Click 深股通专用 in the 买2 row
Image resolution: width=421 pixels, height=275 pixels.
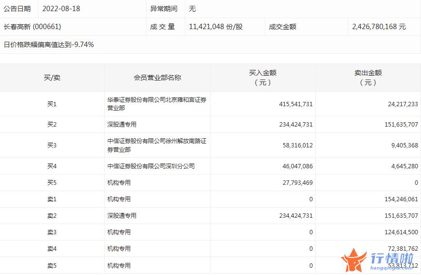pyautogui.click(x=122, y=124)
